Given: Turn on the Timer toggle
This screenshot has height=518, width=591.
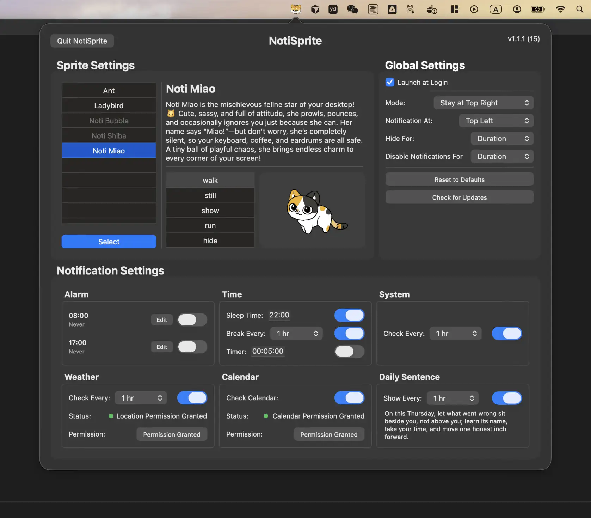Looking at the screenshot, I should tap(349, 352).
